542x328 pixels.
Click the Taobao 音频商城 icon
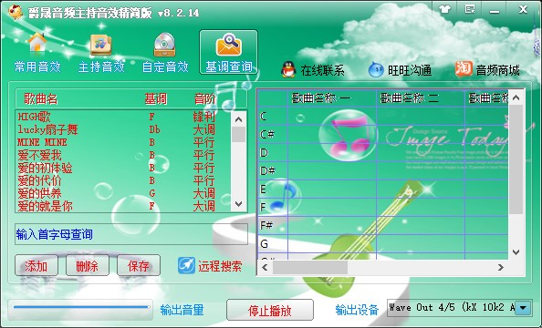[x=464, y=69]
